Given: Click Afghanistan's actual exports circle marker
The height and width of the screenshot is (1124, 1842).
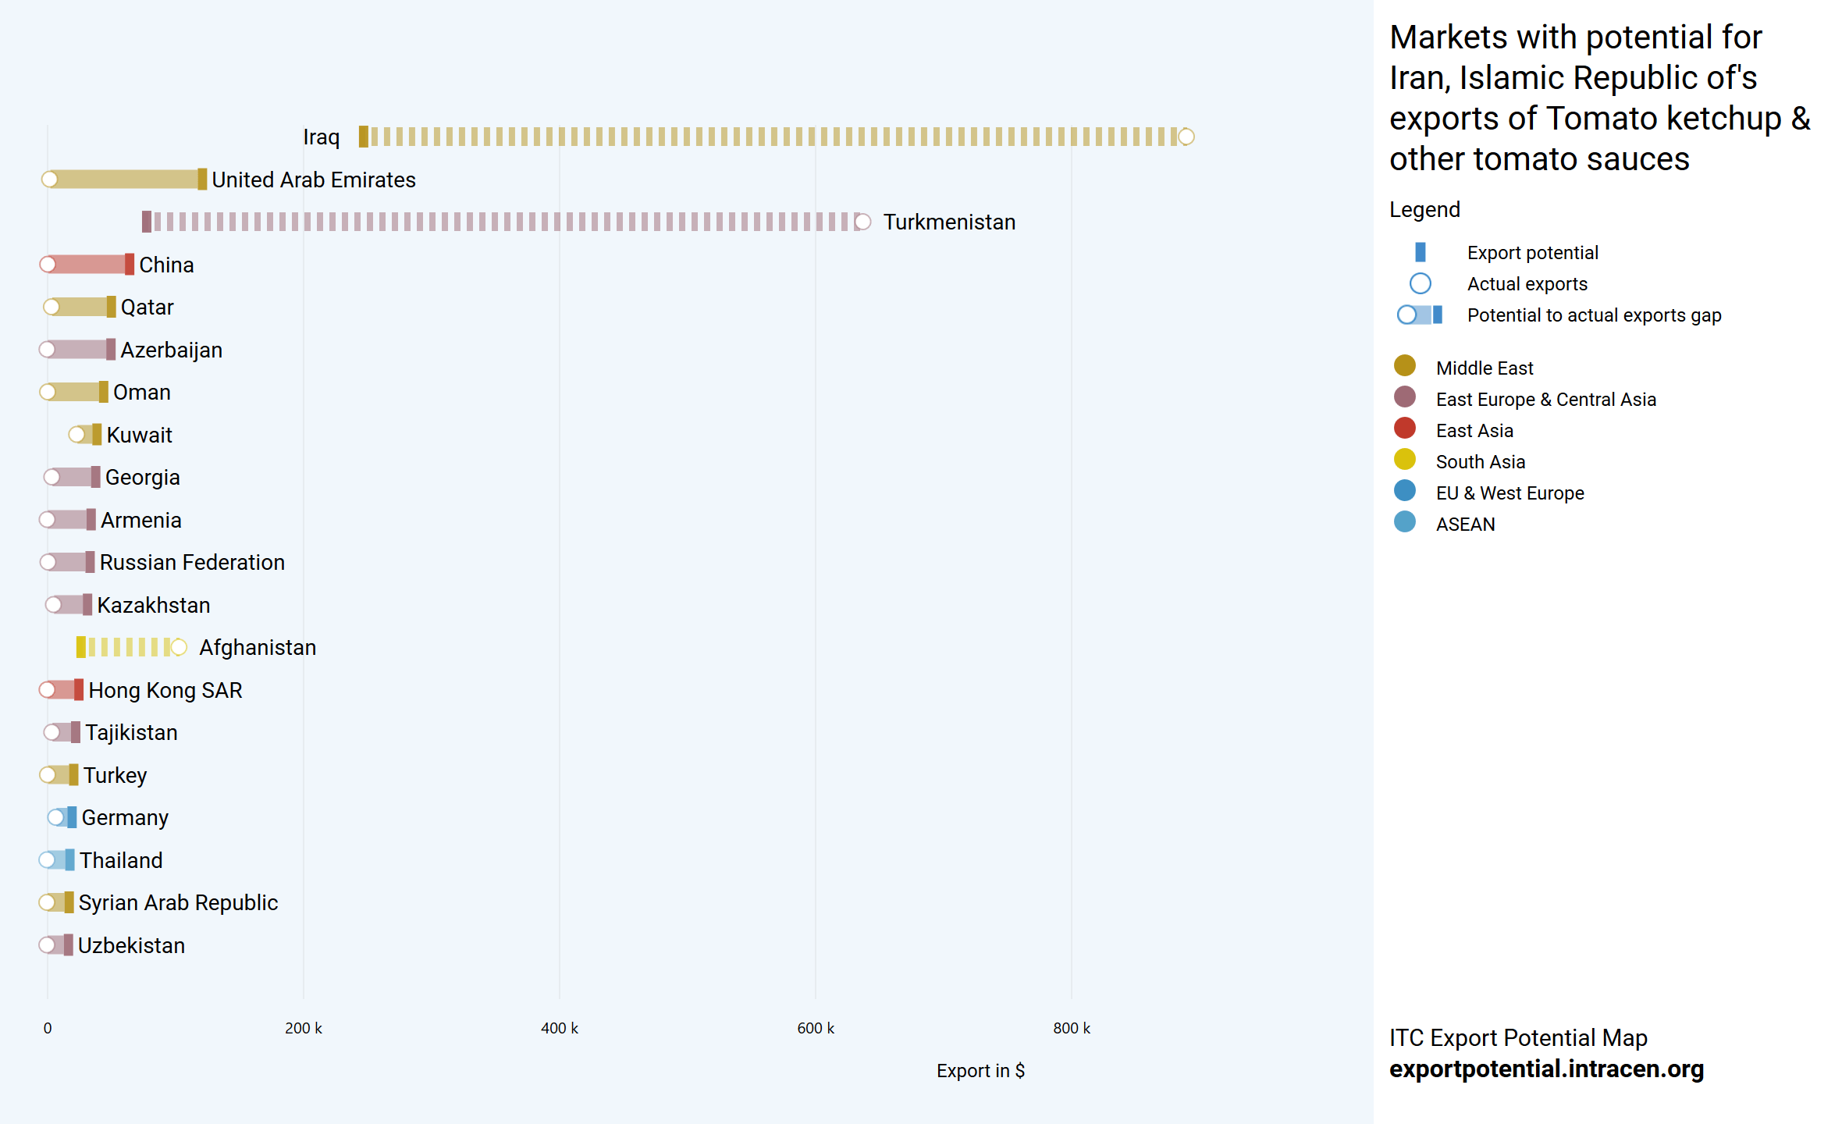Looking at the screenshot, I should pos(179,647).
